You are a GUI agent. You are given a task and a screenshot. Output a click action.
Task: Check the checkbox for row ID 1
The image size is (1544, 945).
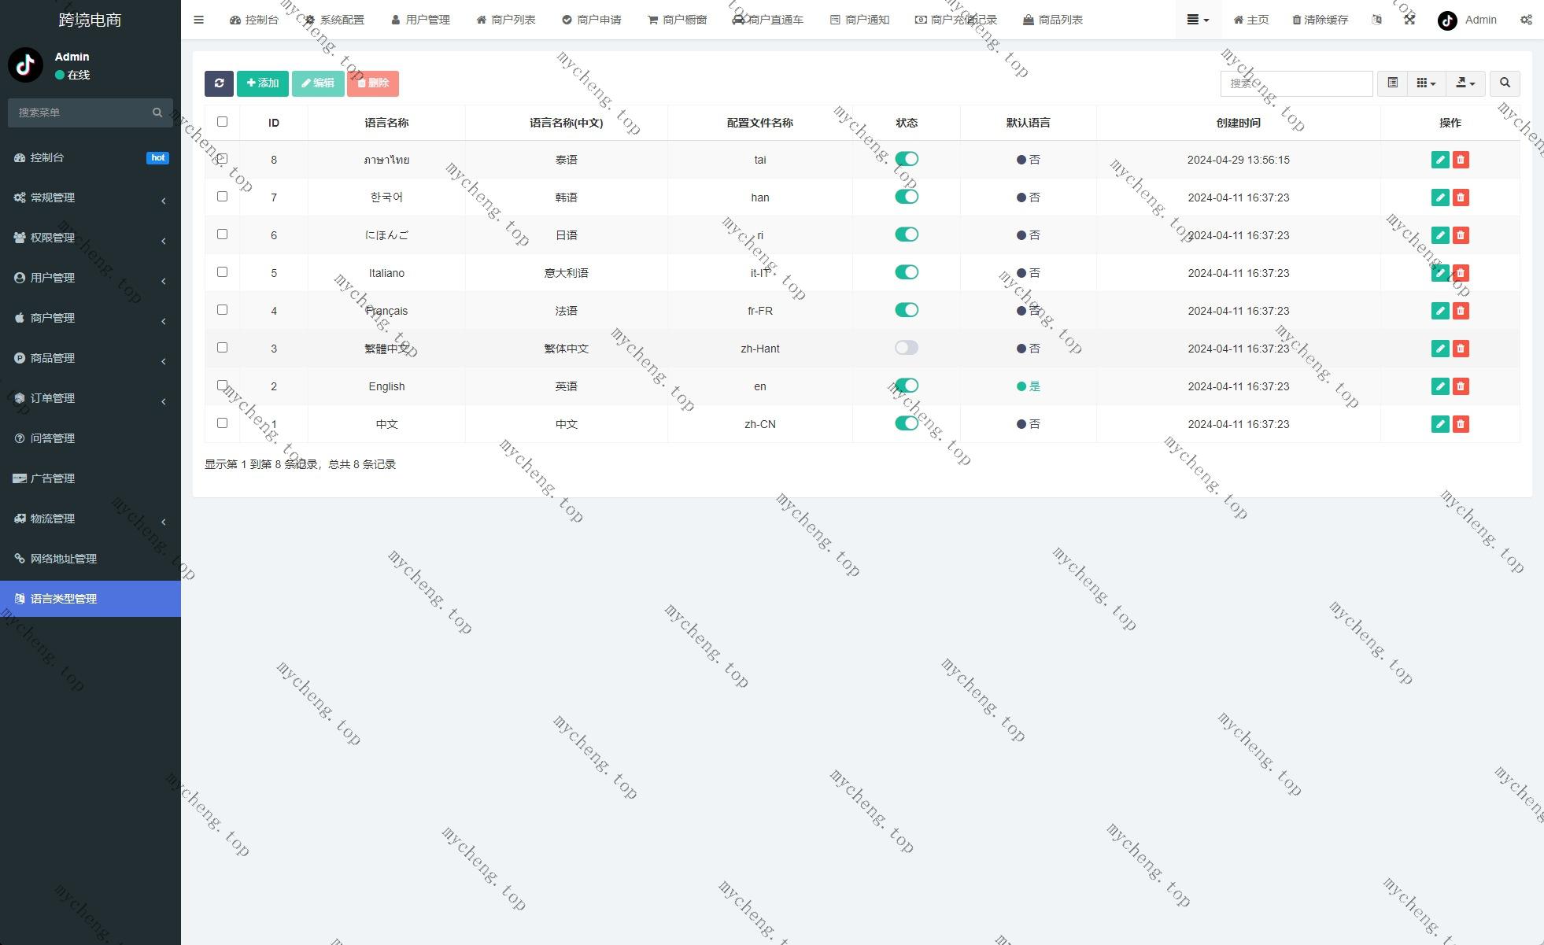[222, 423]
